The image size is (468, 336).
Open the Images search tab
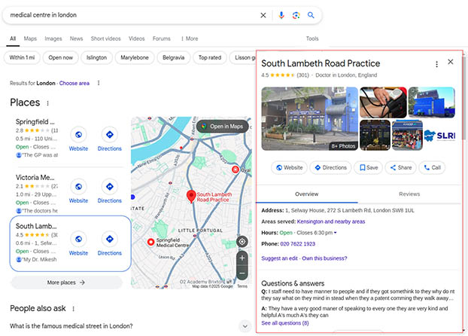[53, 38]
